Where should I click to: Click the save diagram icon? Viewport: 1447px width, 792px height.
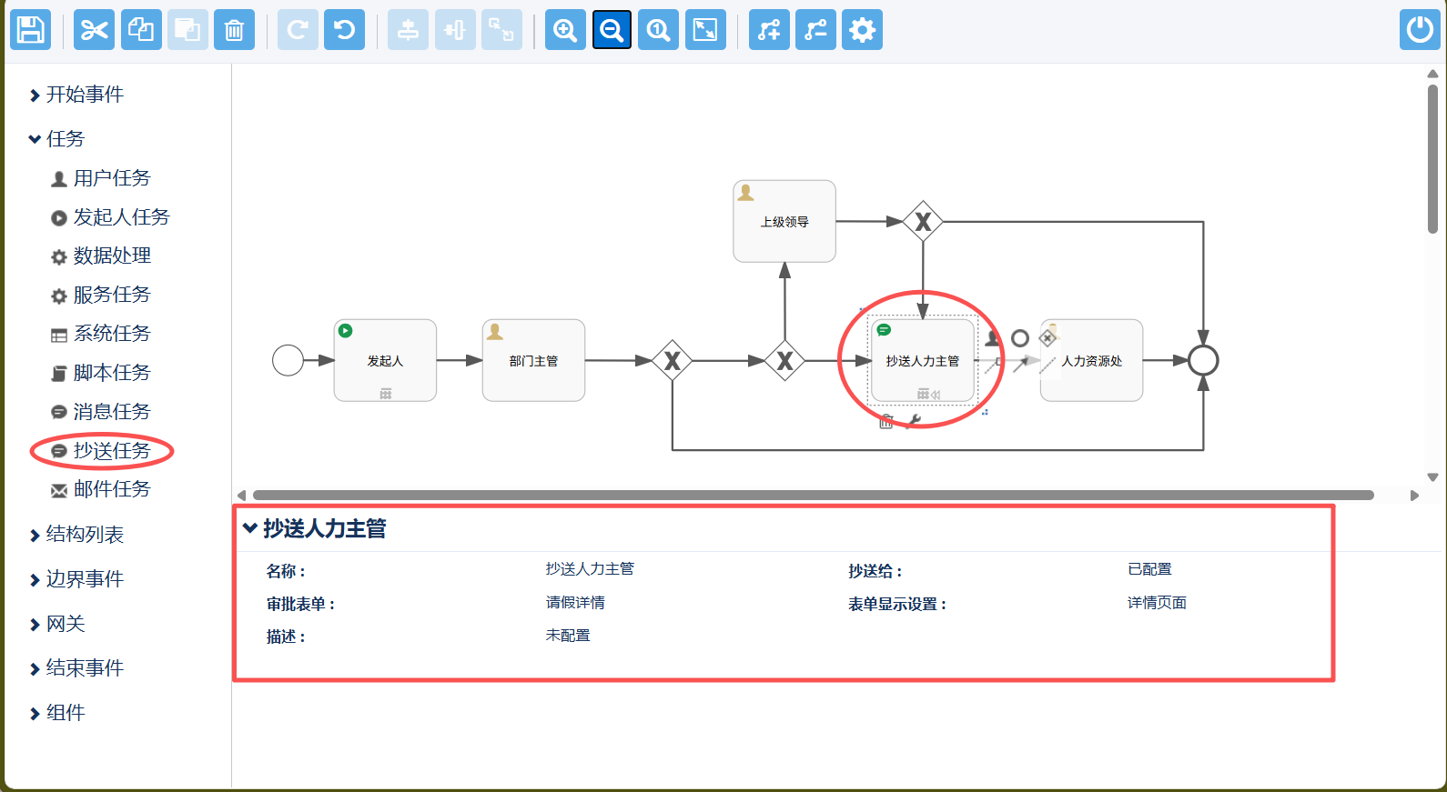(x=30, y=30)
